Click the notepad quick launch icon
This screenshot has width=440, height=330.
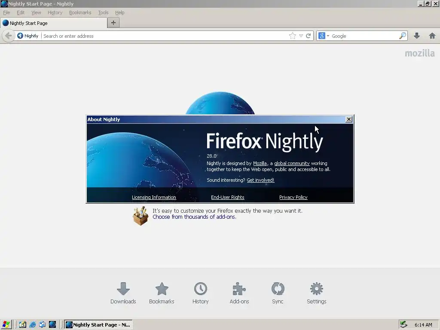pos(23,325)
